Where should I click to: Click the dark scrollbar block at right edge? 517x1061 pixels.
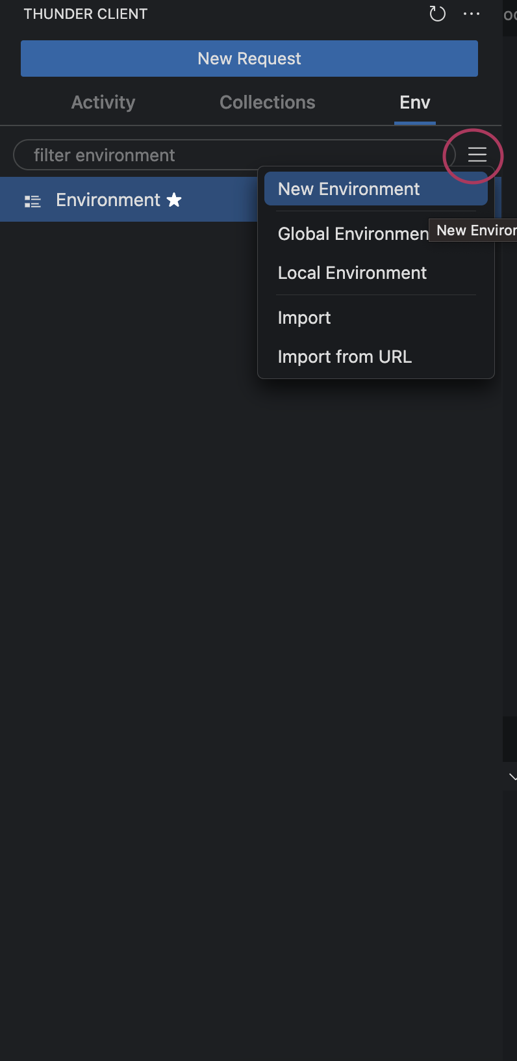(x=510, y=739)
